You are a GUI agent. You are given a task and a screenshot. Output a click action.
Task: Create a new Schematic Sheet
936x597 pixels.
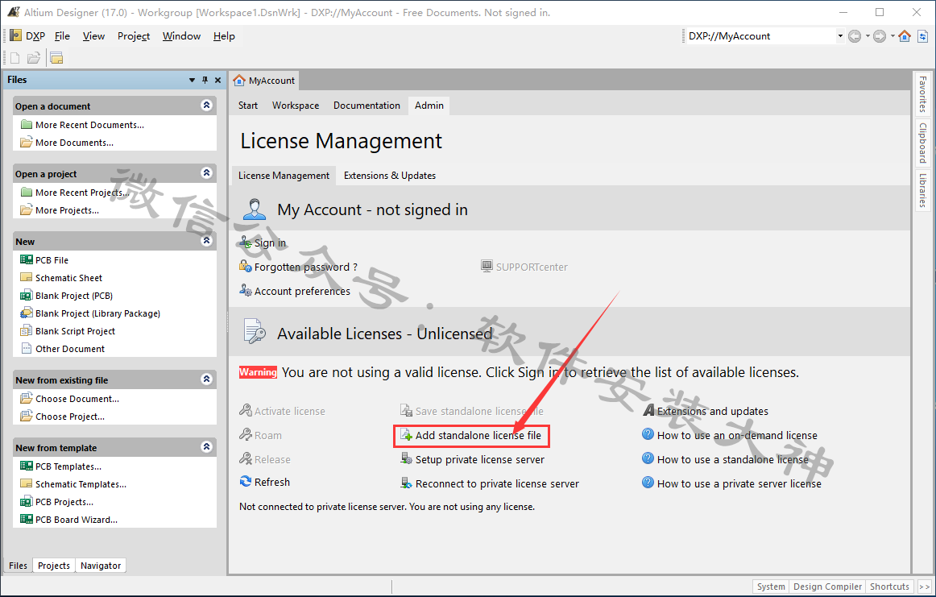(68, 278)
